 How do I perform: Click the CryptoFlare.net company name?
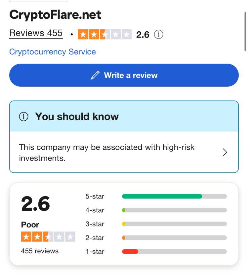[55, 15]
